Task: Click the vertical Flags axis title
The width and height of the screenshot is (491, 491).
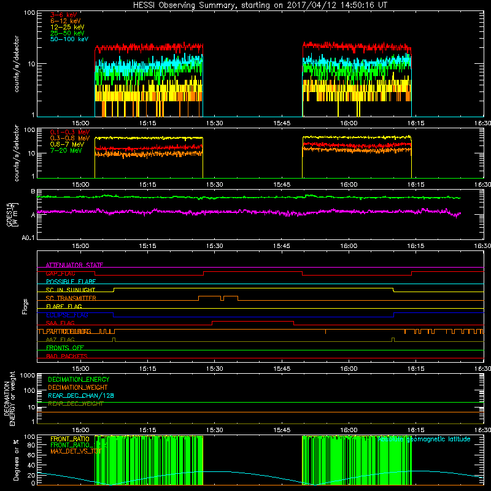Action: pyautogui.click(x=25, y=306)
